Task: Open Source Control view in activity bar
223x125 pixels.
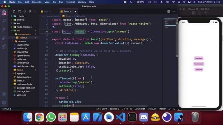Action: click(x=4, y=29)
